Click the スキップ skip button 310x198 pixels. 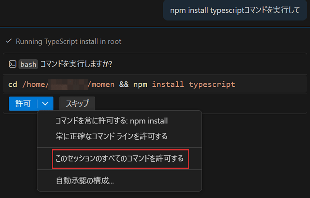pos(77,104)
